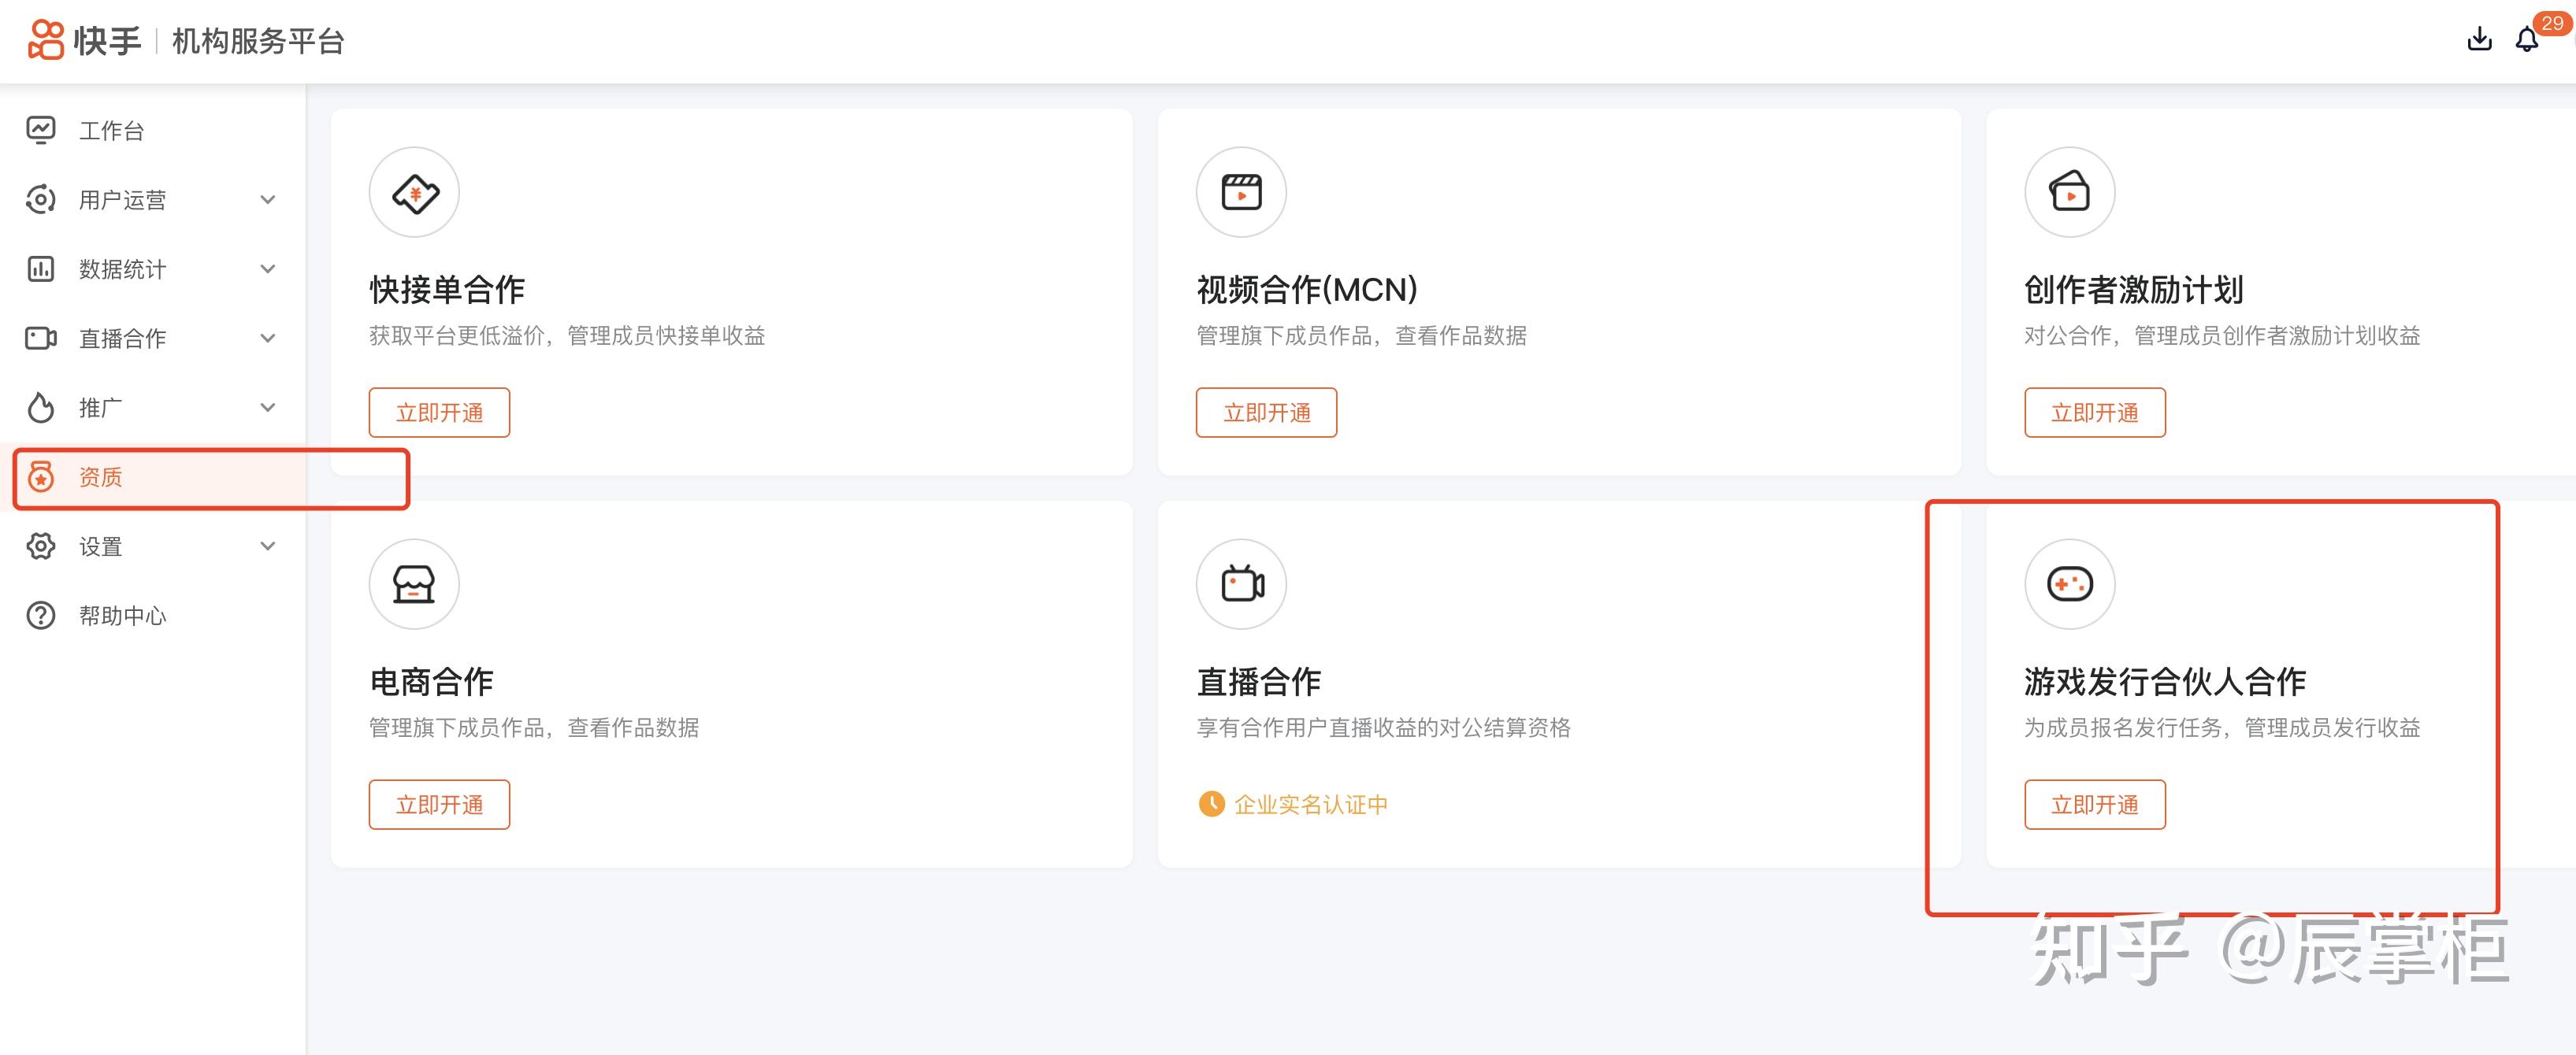Expand the 数据统计 submenu chevron

click(x=268, y=268)
